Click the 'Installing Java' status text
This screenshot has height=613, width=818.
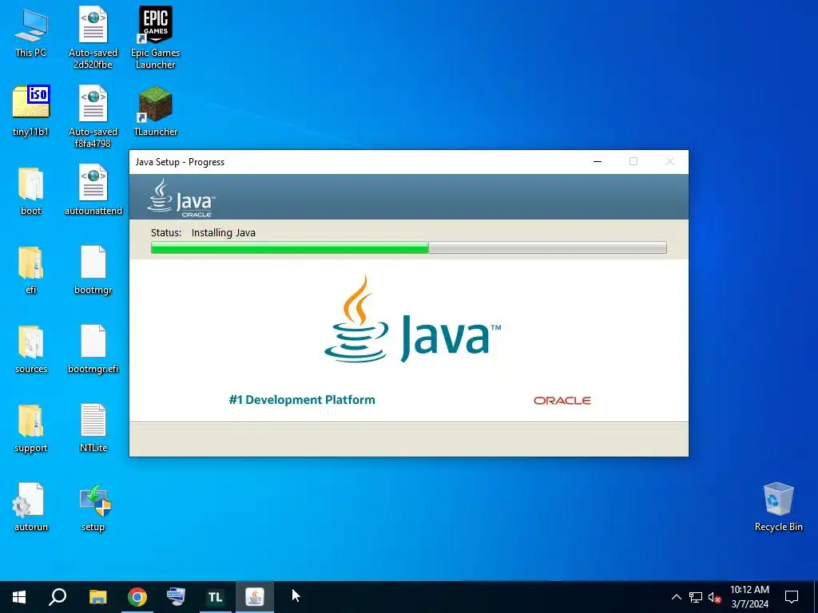tap(224, 233)
